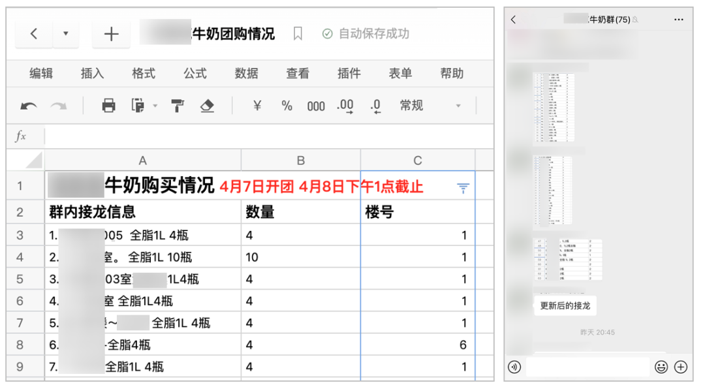Open the 数据 menu
The height and width of the screenshot is (387, 705).
[x=246, y=74]
